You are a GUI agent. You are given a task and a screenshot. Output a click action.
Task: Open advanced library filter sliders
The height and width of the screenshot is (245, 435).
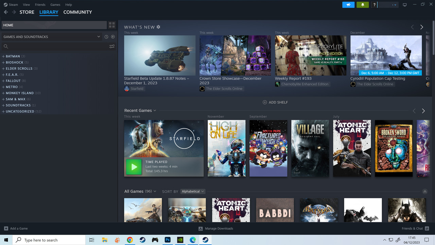tap(112, 46)
